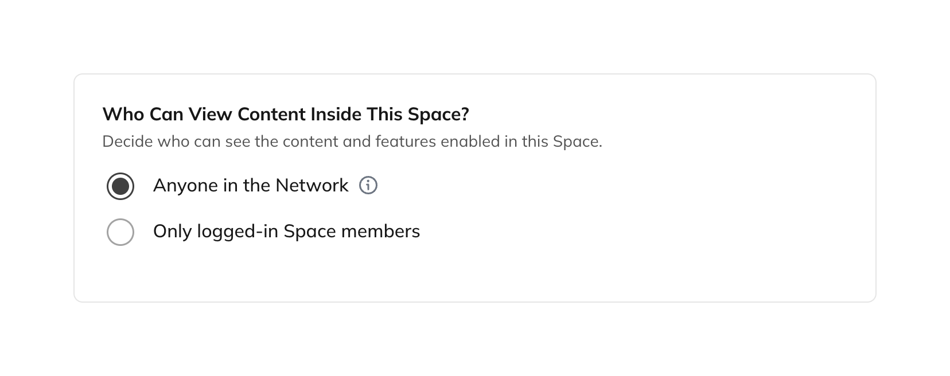The height and width of the screenshot is (376, 950).
Task: Choose the first content visibility option
Action: pyautogui.click(x=120, y=186)
